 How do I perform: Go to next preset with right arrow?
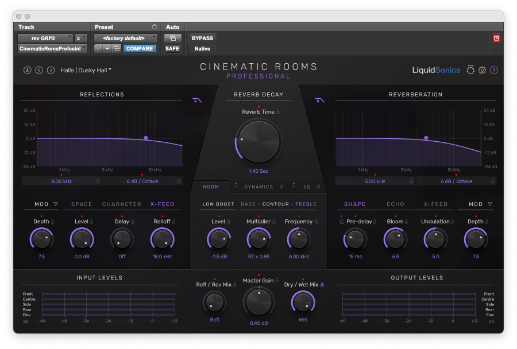pos(51,70)
